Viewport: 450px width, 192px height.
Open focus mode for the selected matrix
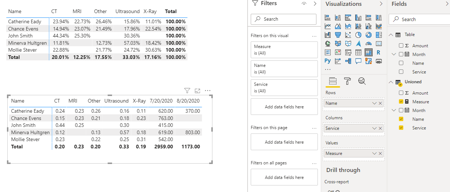pos(197,91)
